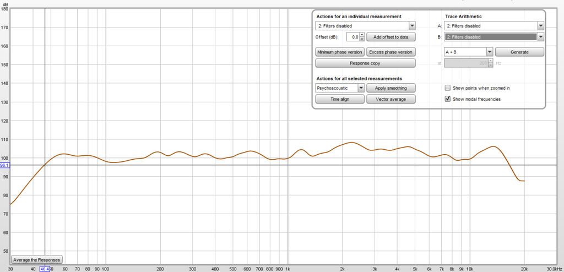Viewport: 564px width, 272px height.
Task: Open the individual measurement selection dropdown
Action: click(365, 25)
